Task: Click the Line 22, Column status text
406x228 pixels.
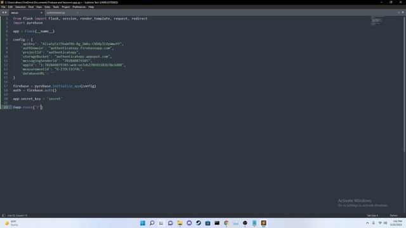Action: pos(17,215)
